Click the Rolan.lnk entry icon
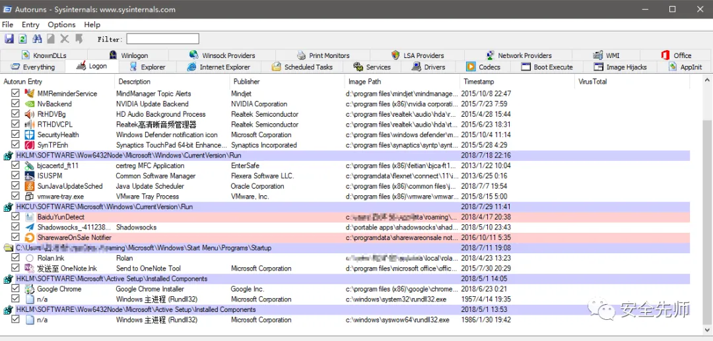The width and height of the screenshot is (713, 341). click(x=30, y=258)
